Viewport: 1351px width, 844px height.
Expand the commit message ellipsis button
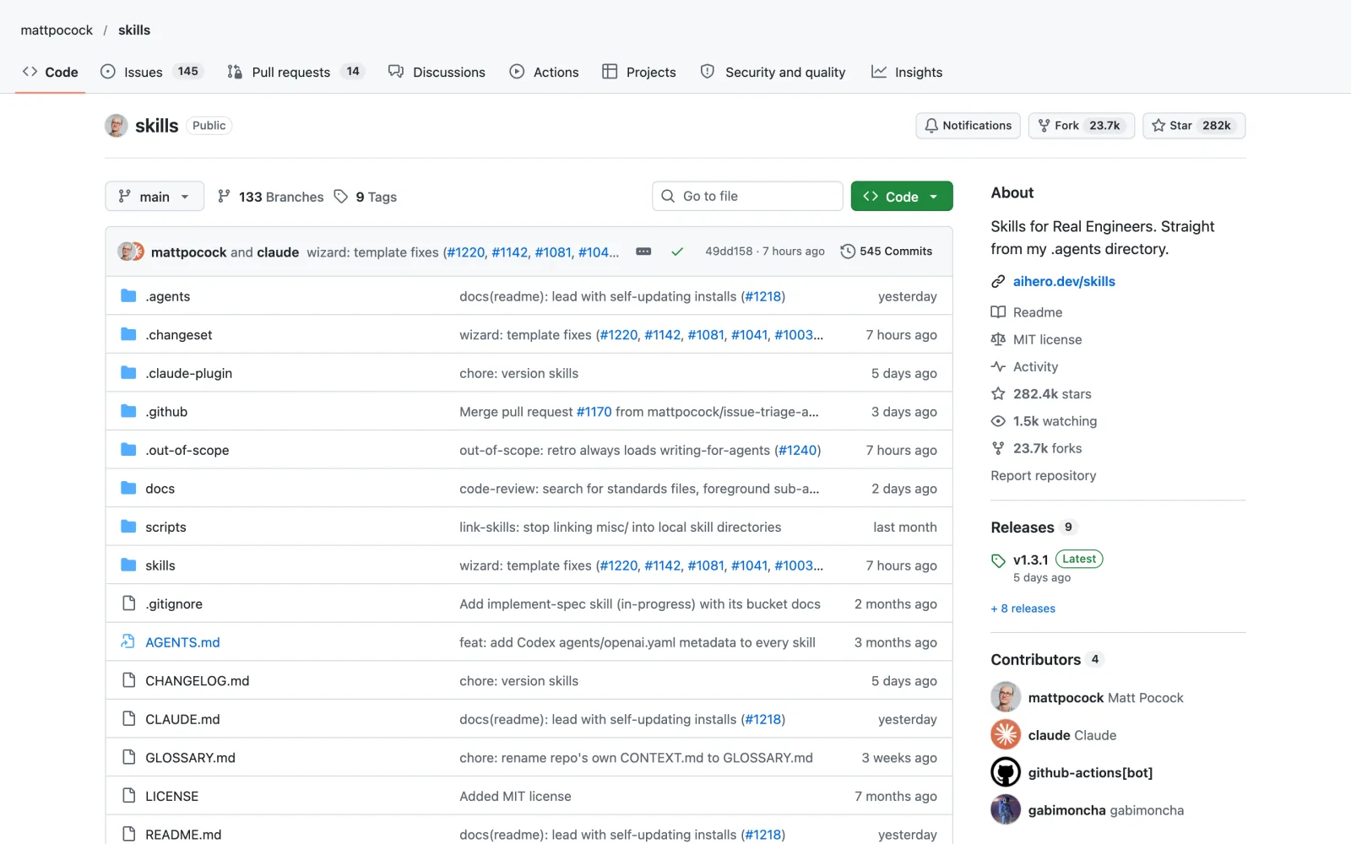[643, 252]
